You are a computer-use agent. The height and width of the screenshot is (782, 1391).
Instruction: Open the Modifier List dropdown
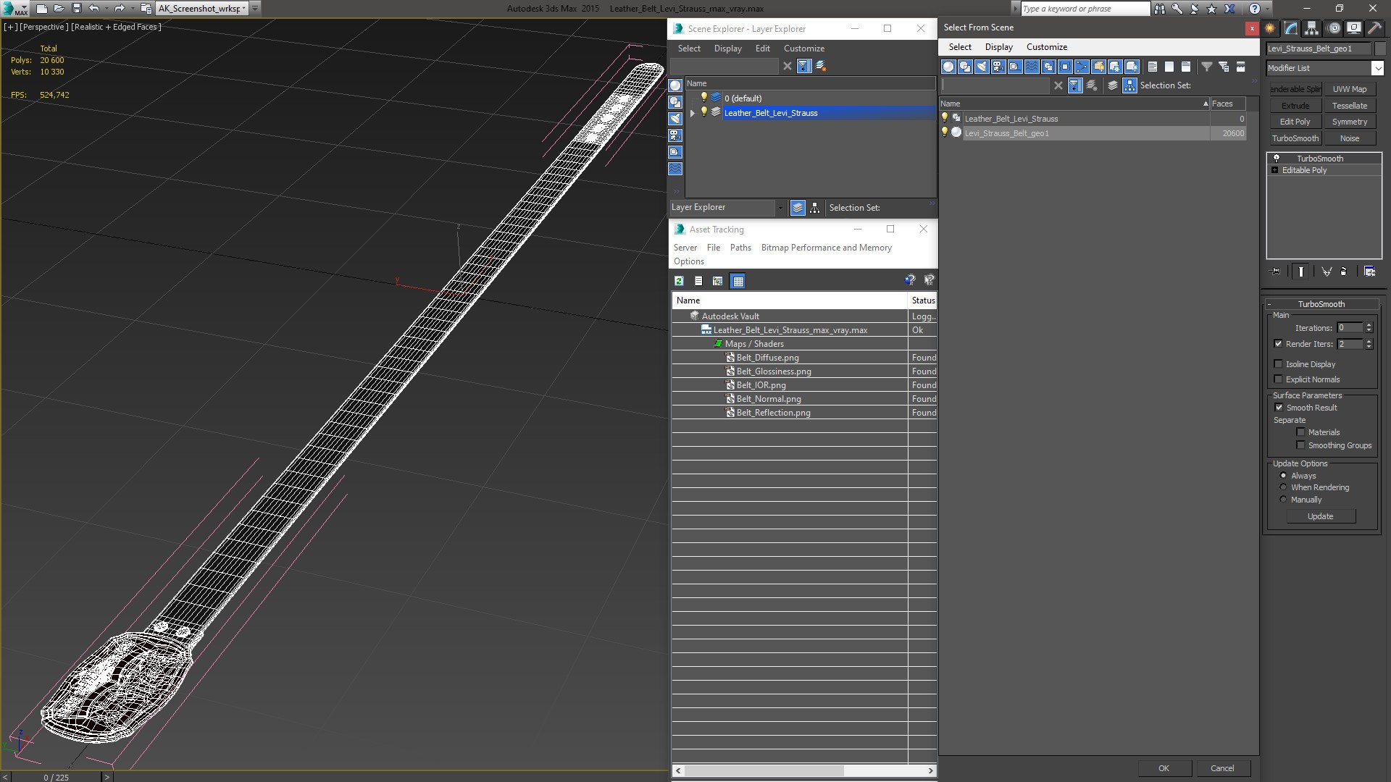click(x=1377, y=68)
